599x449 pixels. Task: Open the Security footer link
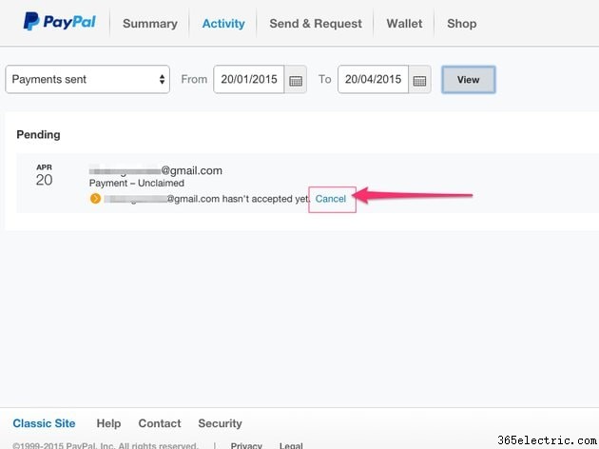220,423
